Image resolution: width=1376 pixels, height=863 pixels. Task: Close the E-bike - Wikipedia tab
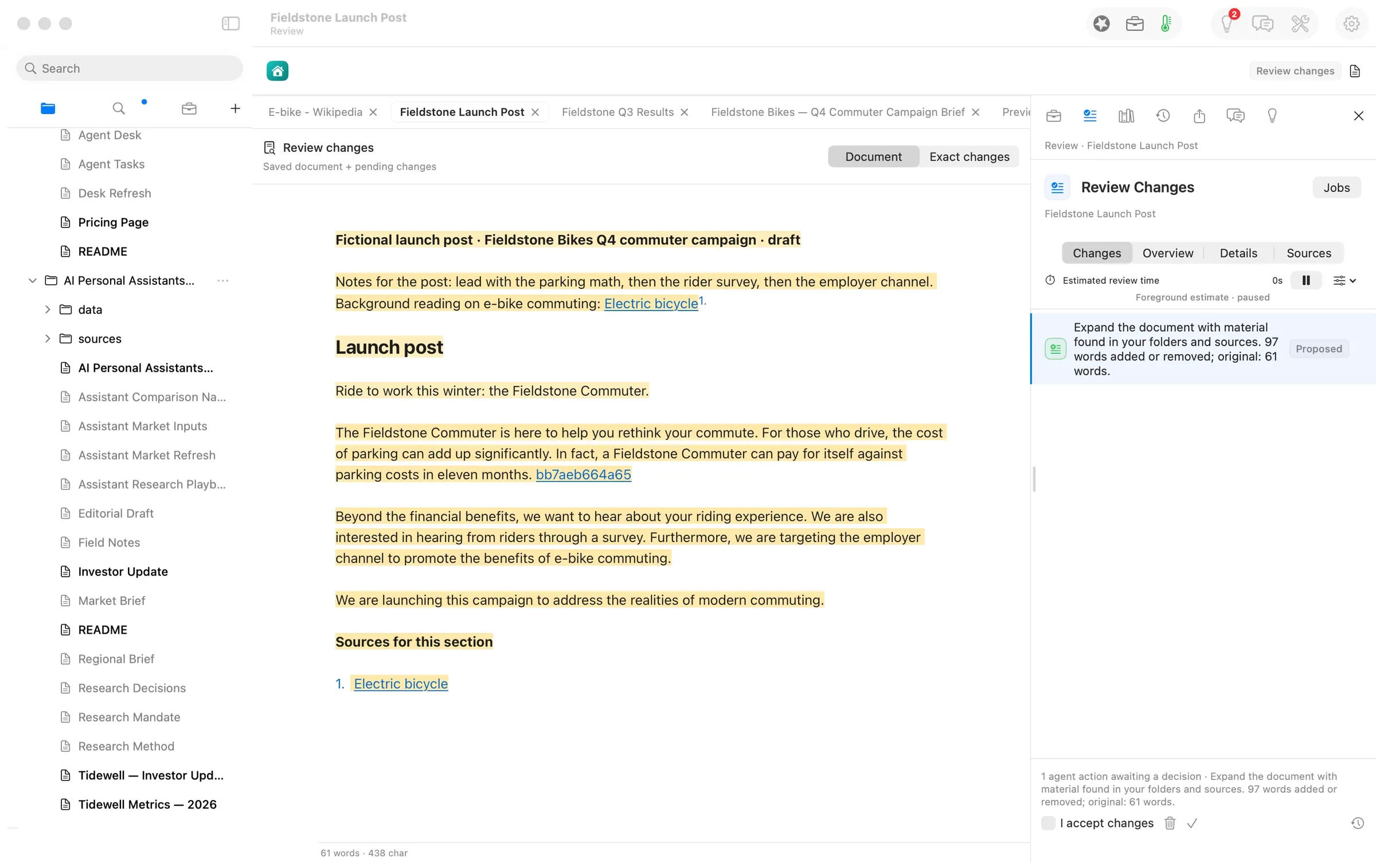[x=373, y=112]
